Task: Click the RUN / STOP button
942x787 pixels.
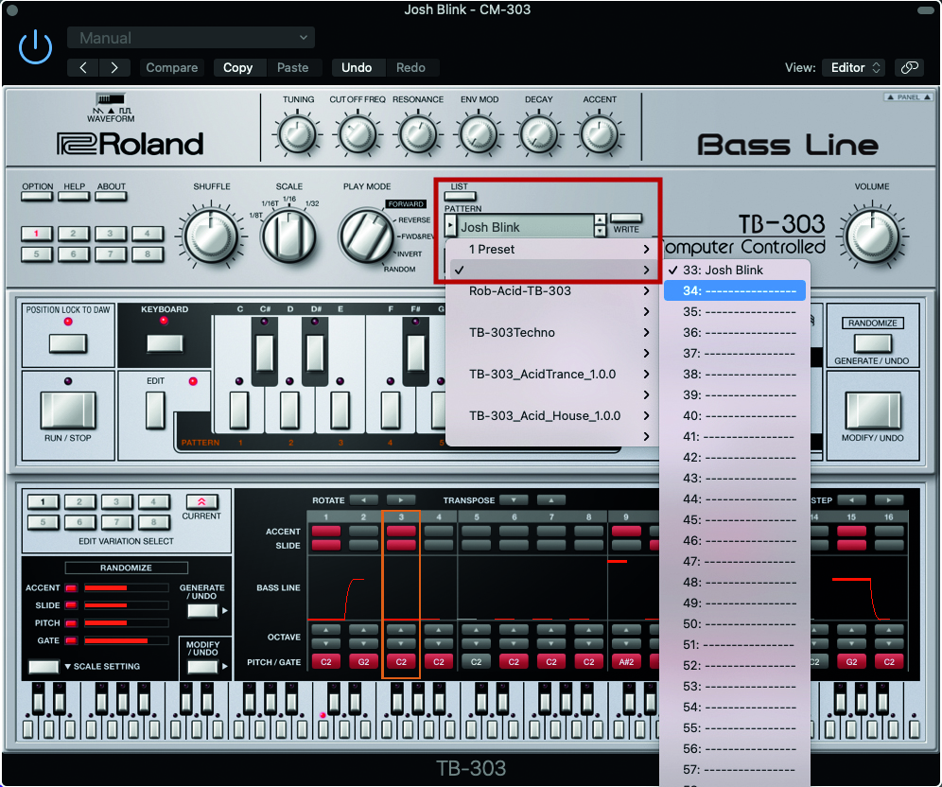Action: 68,411
